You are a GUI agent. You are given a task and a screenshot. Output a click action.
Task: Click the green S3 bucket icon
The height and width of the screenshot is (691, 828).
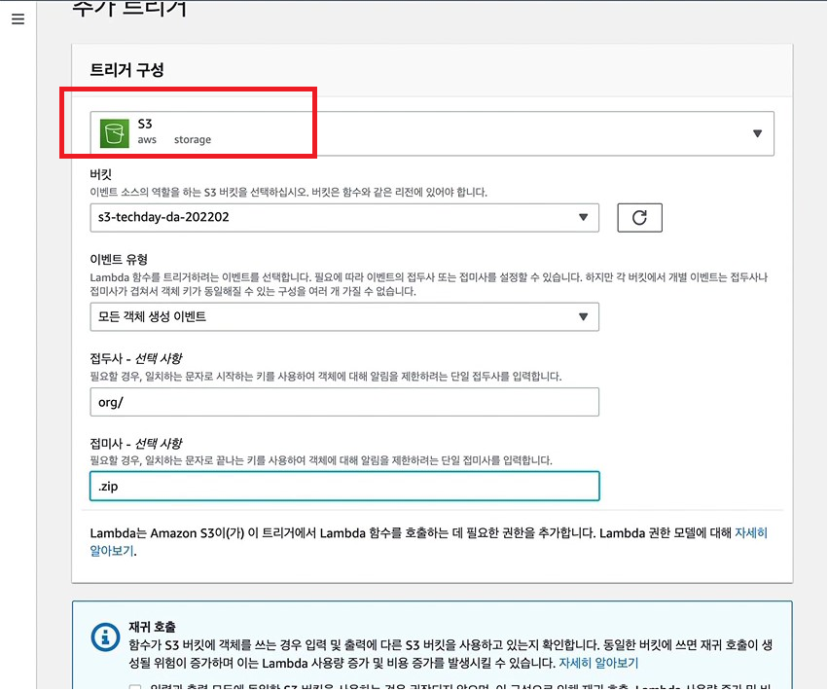115,133
